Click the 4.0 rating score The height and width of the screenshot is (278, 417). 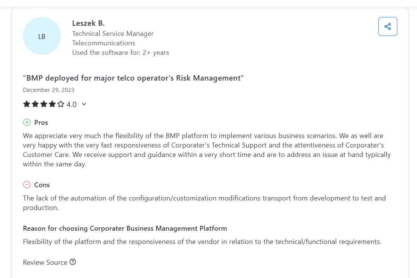click(71, 104)
